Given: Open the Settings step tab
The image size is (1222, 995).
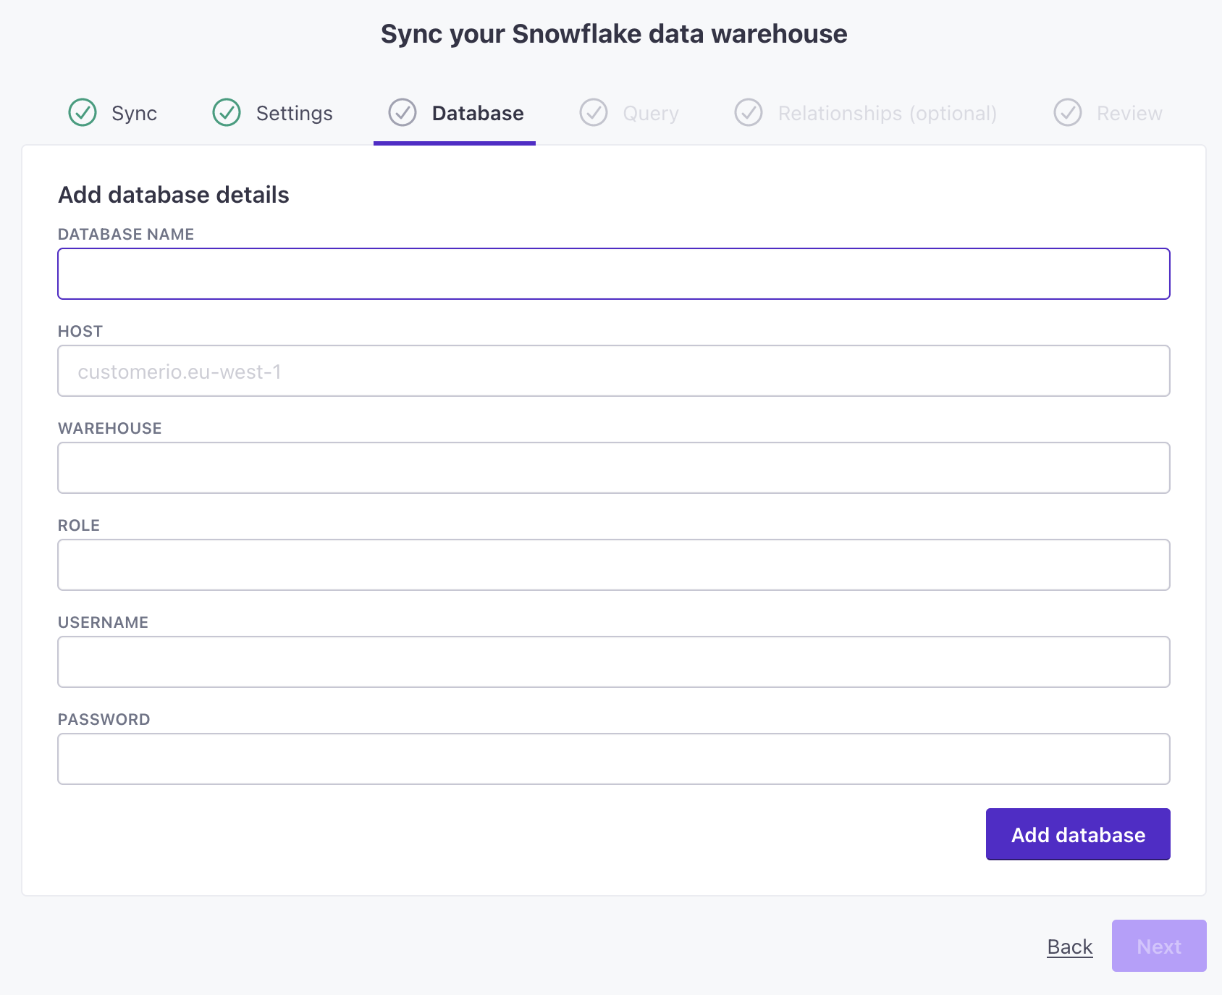Looking at the screenshot, I should [273, 113].
